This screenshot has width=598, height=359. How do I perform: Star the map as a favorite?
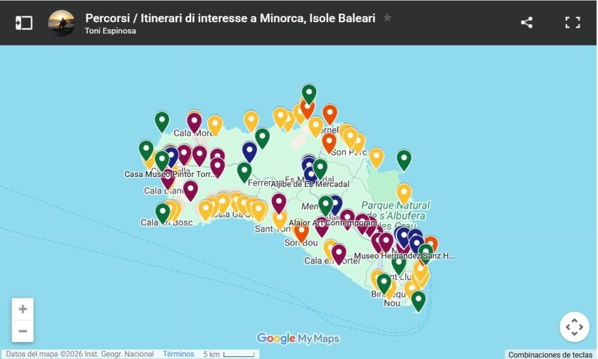pos(387,19)
